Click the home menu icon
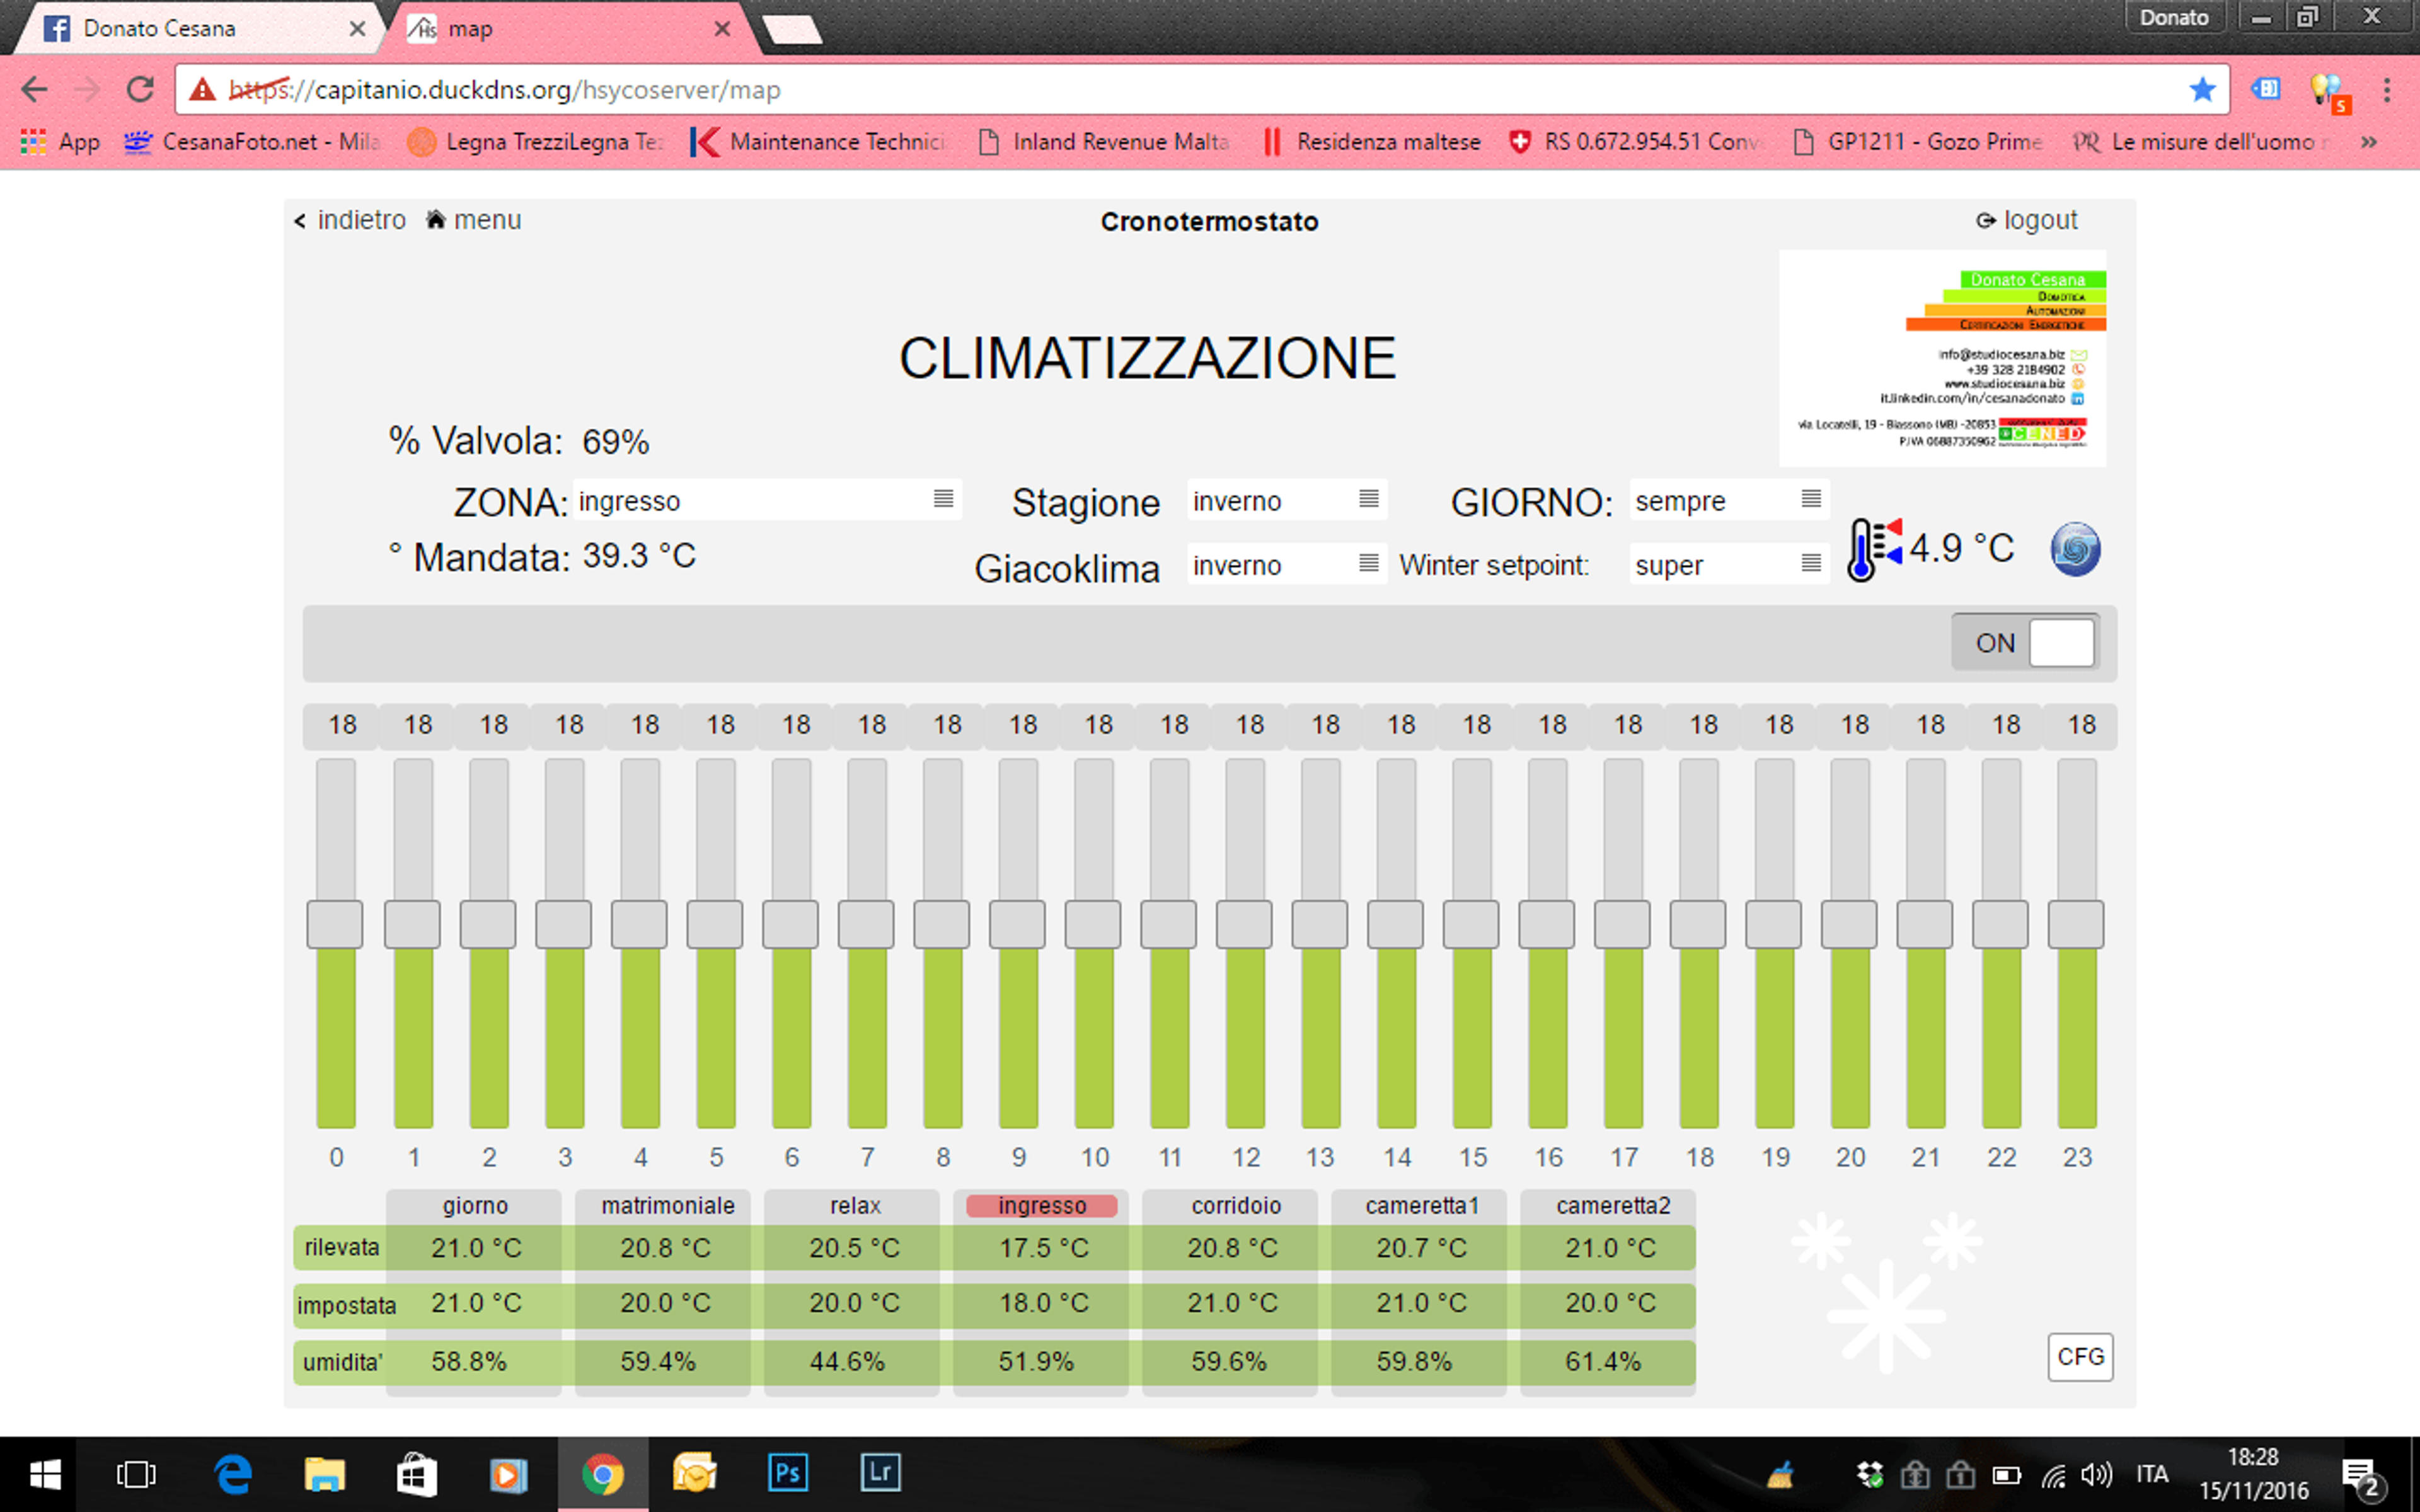The image size is (2420, 1512). pyautogui.click(x=436, y=220)
